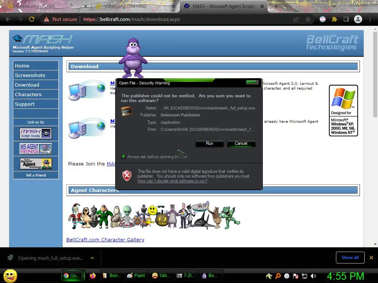The image size is (378, 283).
Task: Switch to 7-Zip taskbar button
Action: coord(186,276)
